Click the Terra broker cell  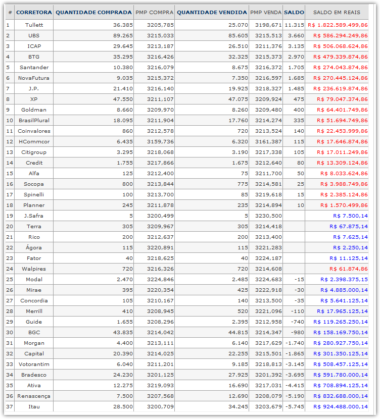34,226
